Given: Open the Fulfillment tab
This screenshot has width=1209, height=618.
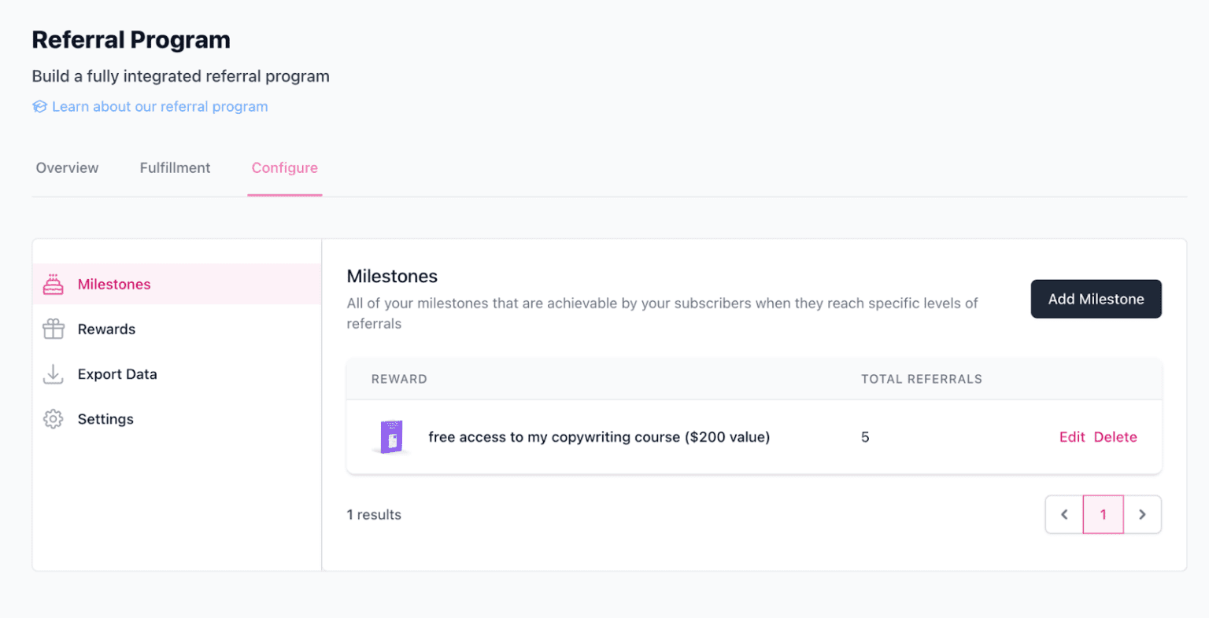Looking at the screenshot, I should pyautogui.click(x=175, y=168).
